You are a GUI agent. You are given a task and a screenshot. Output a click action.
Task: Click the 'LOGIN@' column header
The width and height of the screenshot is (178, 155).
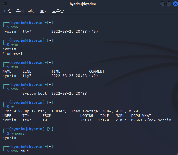87,116
